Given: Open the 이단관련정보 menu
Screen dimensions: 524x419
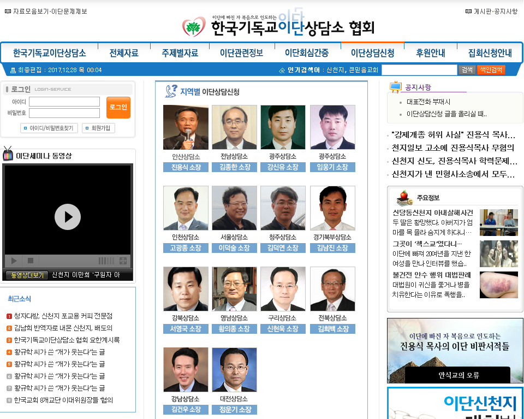Looking at the screenshot, I should (x=241, y=53).
